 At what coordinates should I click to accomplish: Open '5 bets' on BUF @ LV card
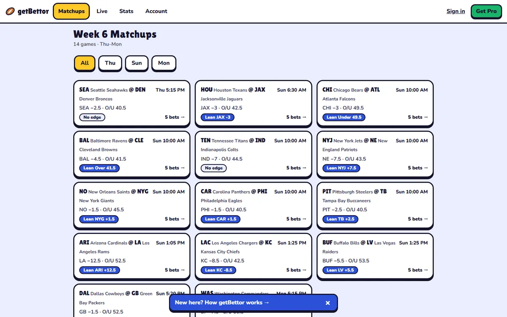click(x=418, y=270)
